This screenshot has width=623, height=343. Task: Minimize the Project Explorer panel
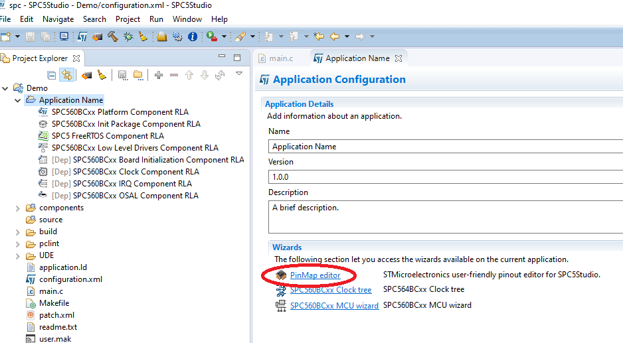pyautogui.click(x=222, y=56)
